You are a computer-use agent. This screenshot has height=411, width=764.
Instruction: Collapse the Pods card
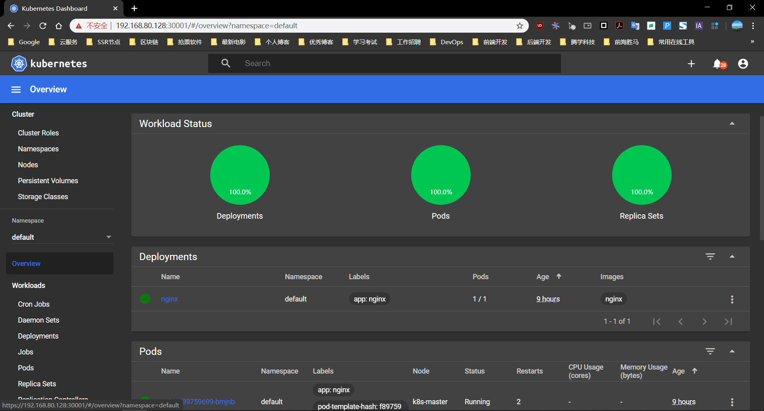point(732,351)
